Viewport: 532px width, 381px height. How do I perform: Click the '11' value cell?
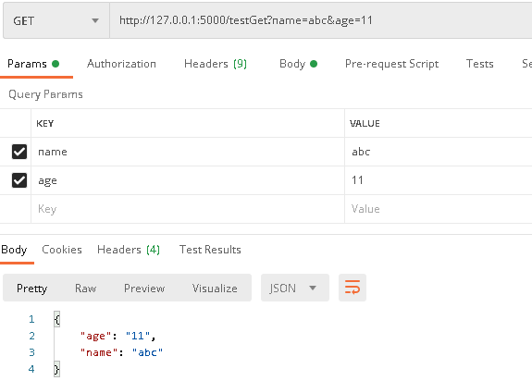(438, 180)
